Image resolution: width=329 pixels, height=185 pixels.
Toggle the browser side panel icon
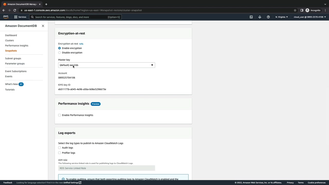tap(302, 10)
